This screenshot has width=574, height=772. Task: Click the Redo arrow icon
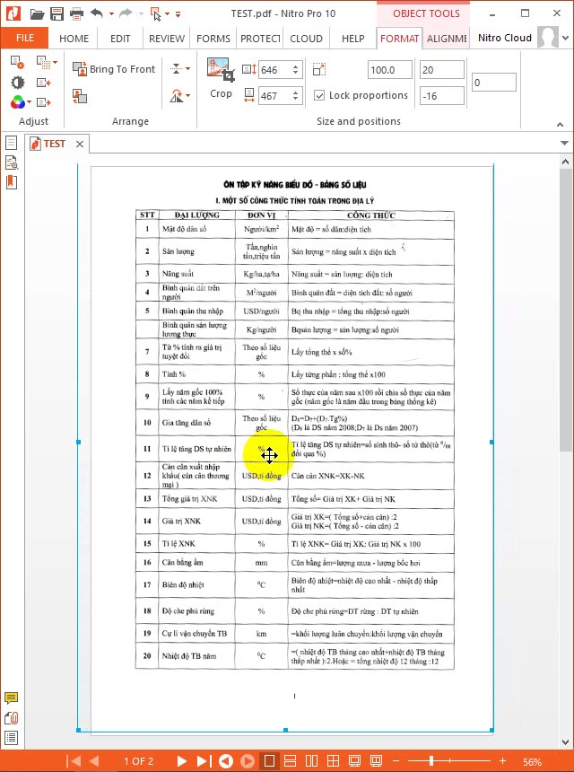pos(126,13)
